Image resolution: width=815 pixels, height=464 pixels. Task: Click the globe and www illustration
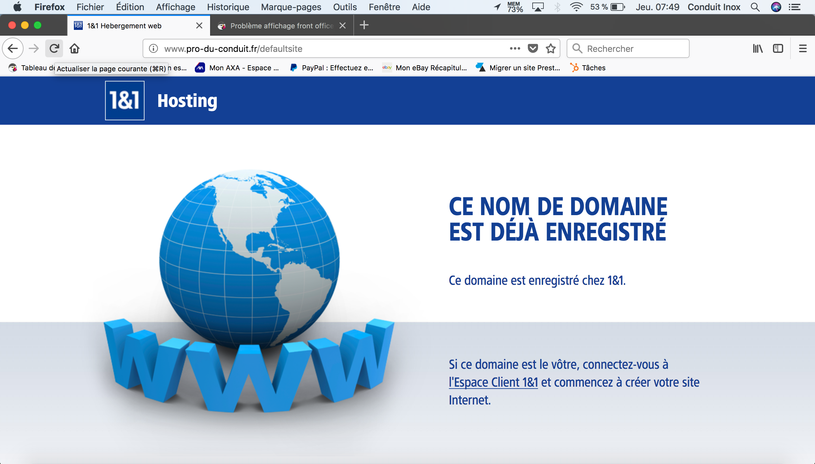pos(249,291)
